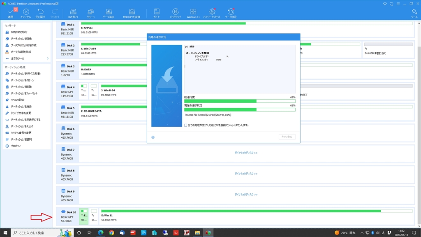Open the MBR/GPTを変換 convert tool

pos(132,13)
